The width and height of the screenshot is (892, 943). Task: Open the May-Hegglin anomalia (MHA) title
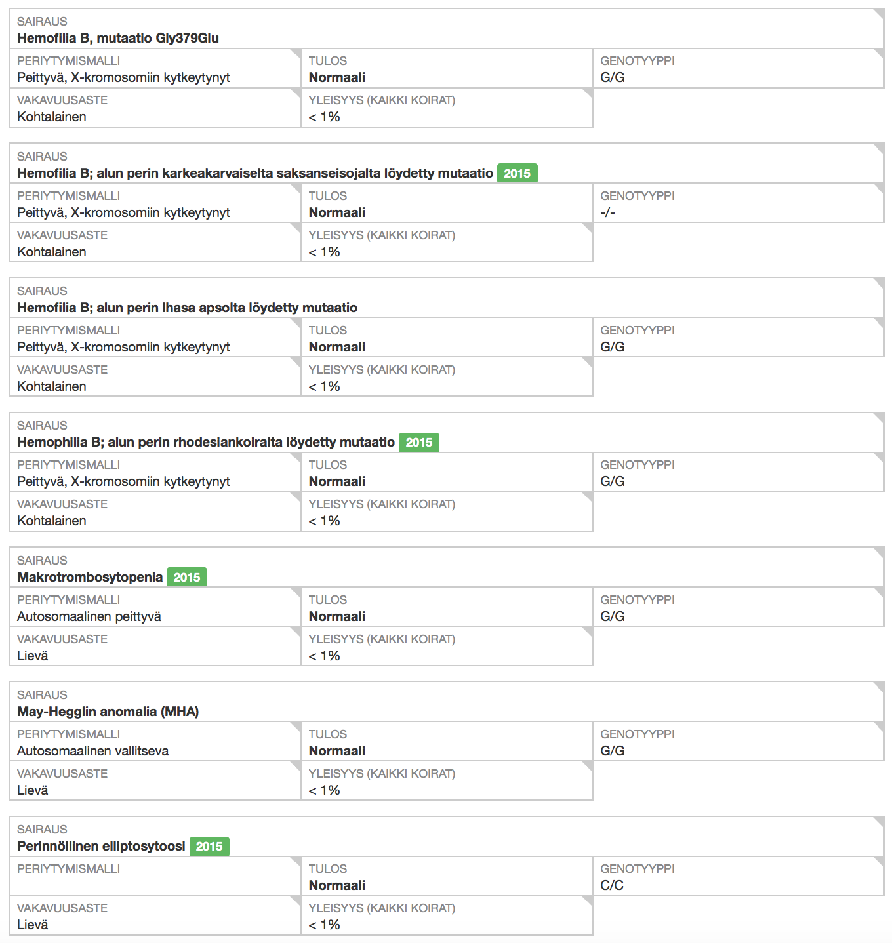coord(108,712)
